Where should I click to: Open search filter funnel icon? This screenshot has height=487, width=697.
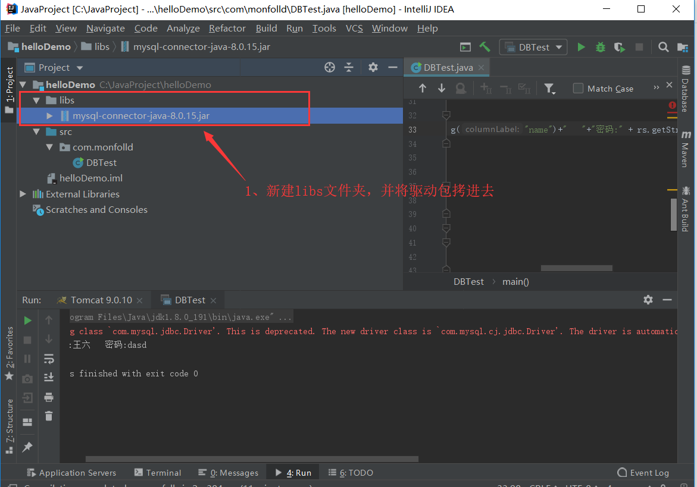(x=550, y=89)
